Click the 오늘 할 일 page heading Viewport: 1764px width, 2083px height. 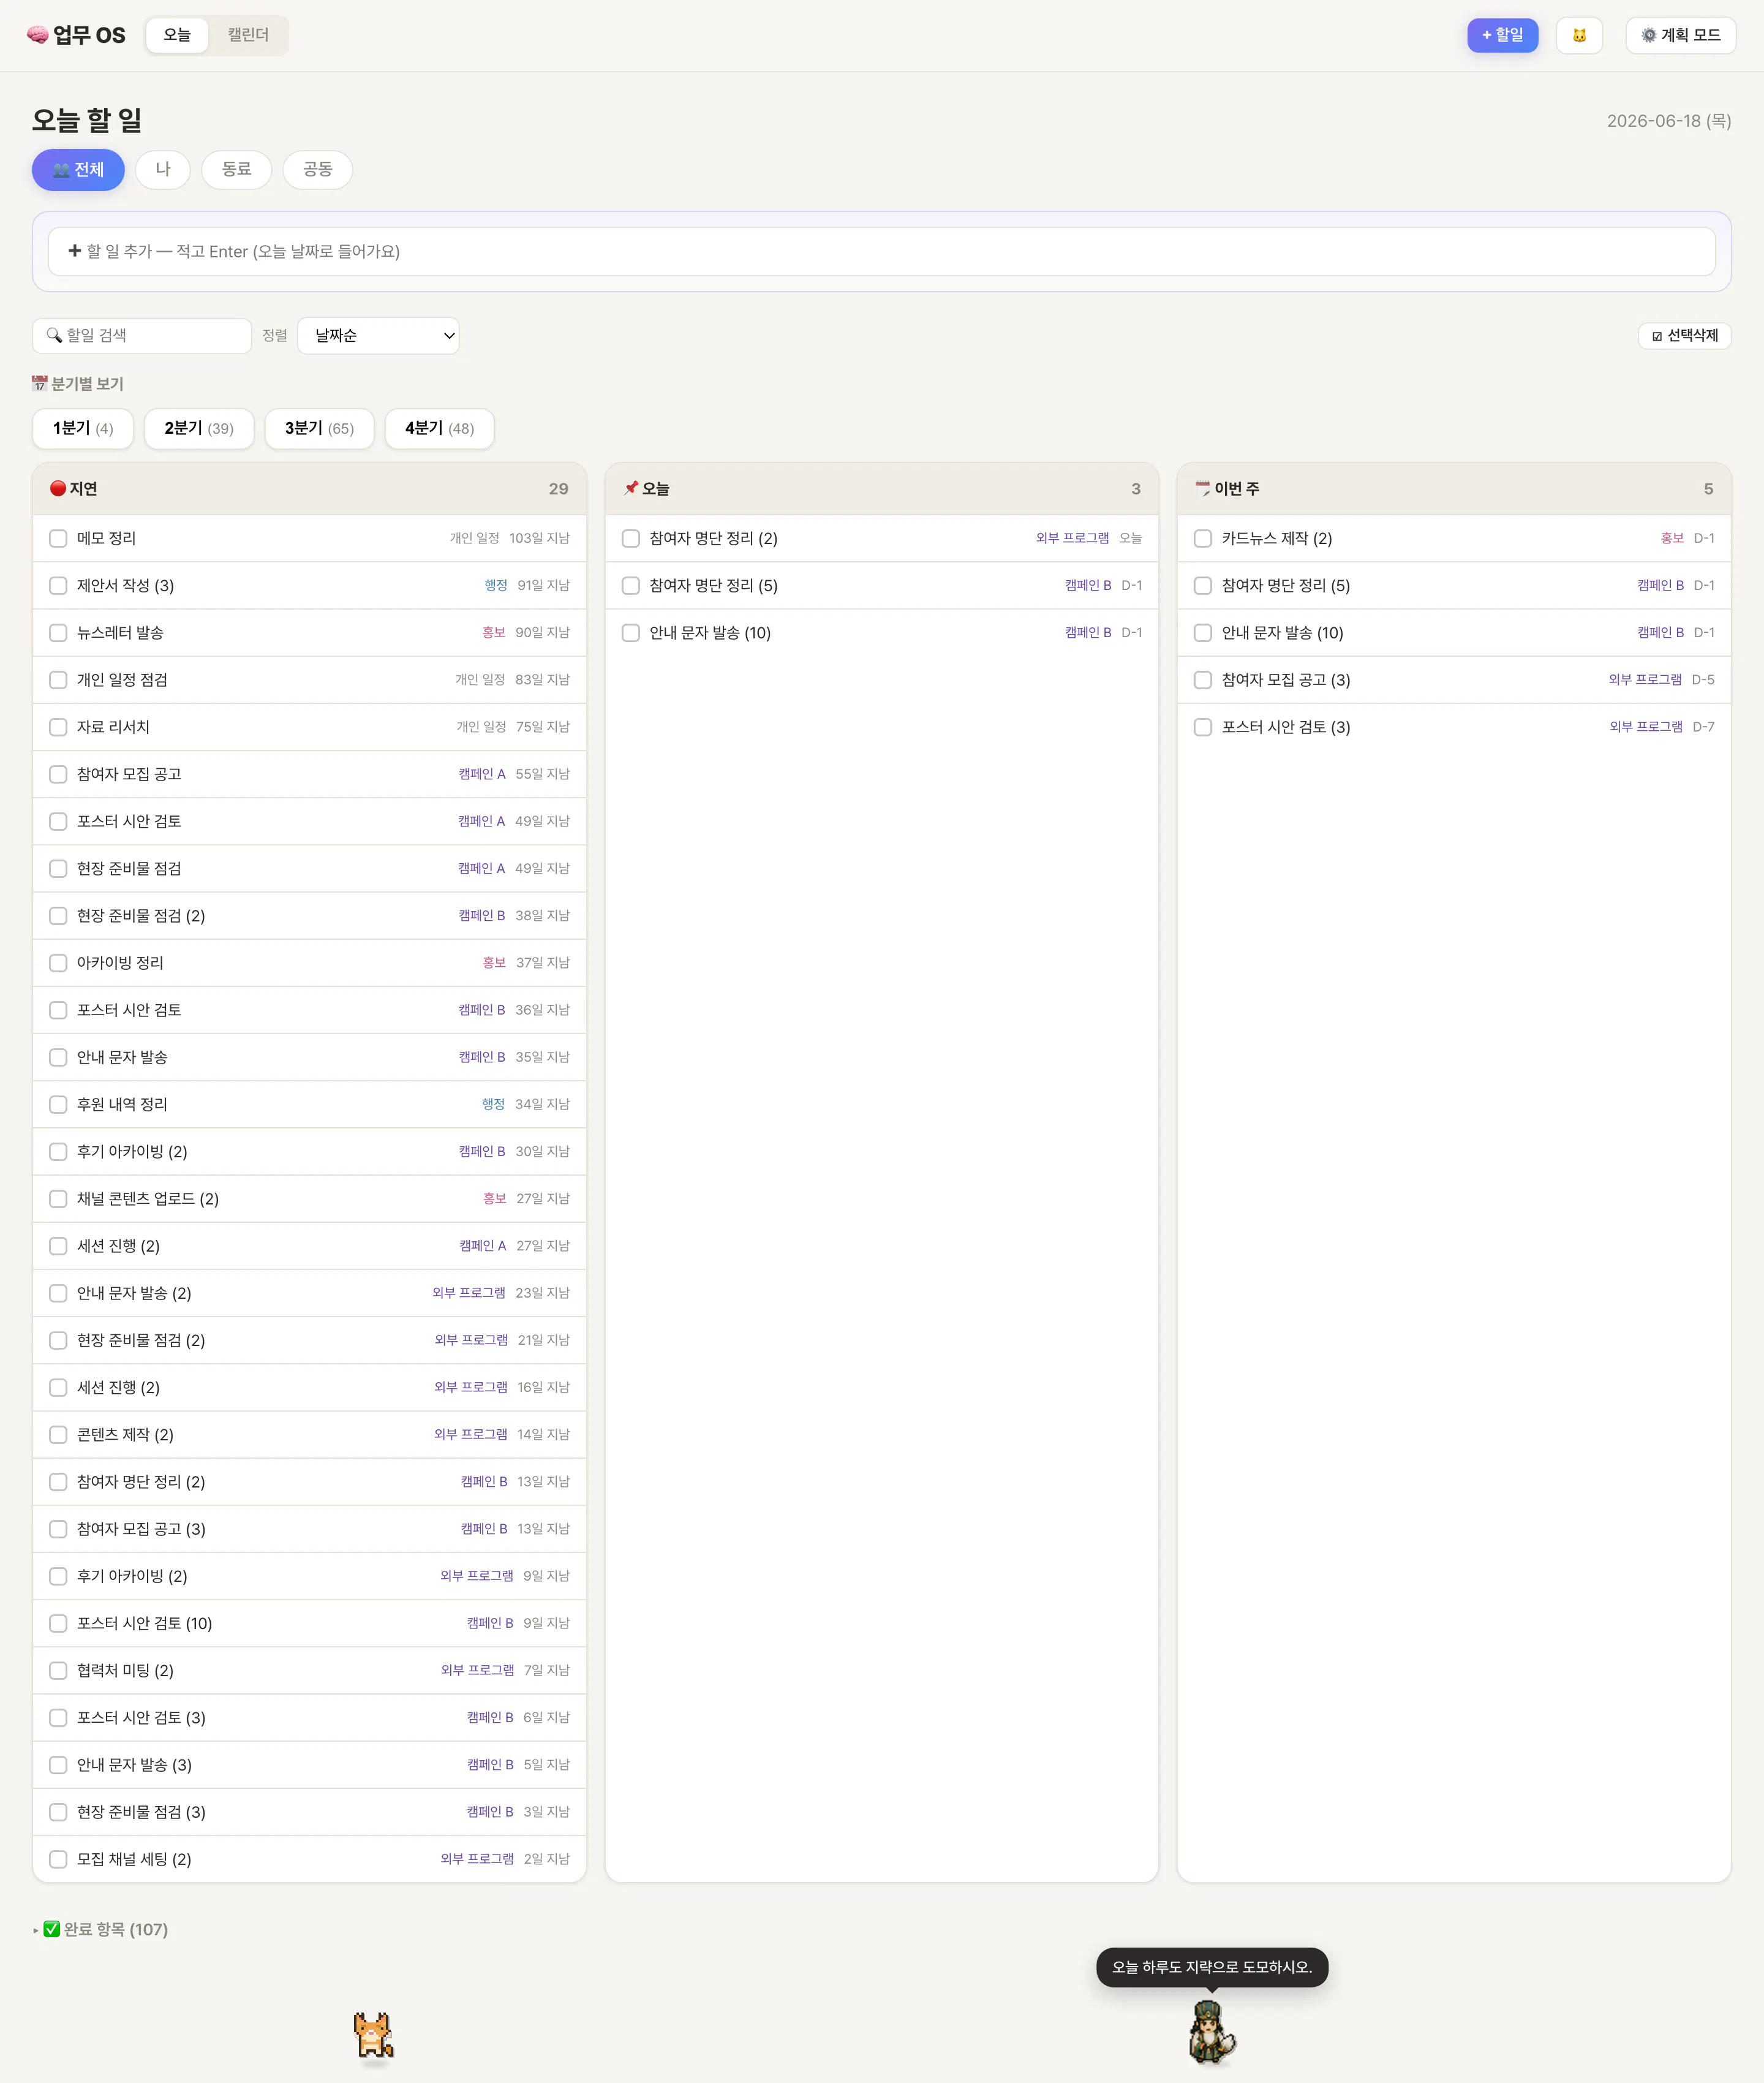pos(87,120)
